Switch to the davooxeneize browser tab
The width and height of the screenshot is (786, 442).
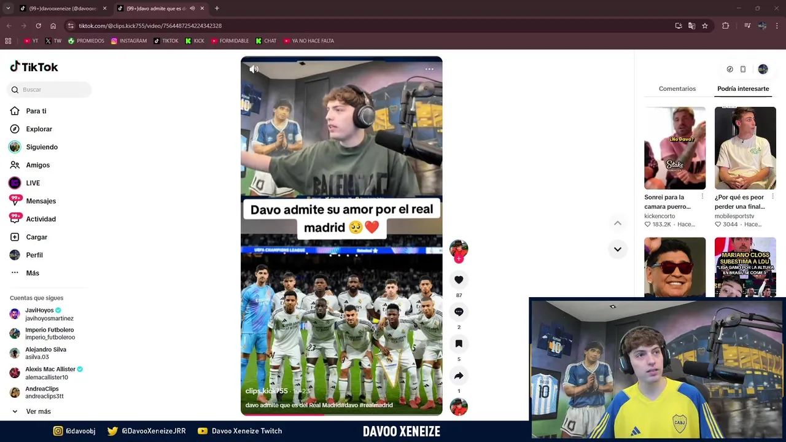pyautogui.click(x=63, y=9)
